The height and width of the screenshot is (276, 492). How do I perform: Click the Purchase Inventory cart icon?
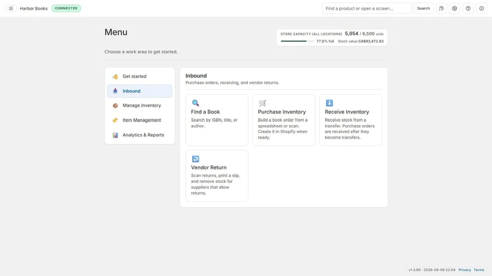pyautogui.click(x=263, y=103)
